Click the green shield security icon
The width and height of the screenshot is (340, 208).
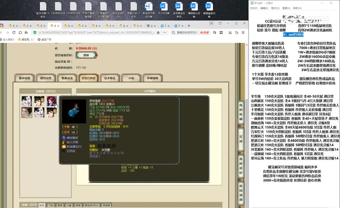pyautogui.click(x=35, y=32)
